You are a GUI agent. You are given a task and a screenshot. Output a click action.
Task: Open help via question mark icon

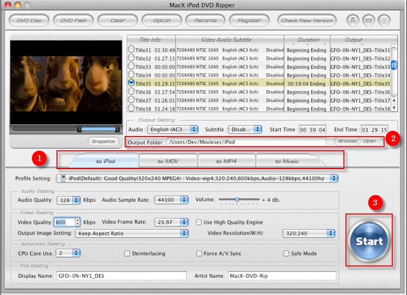(x=384, y=20)
